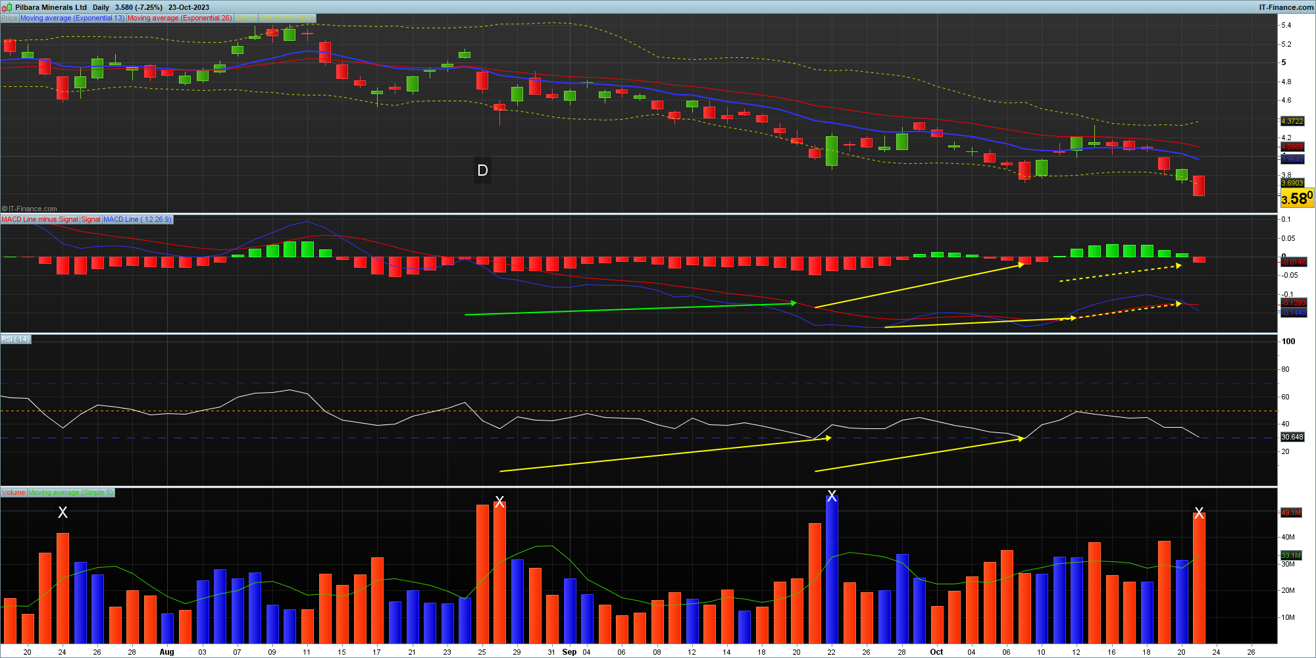Click the 'D' dividend marker on price chart
Image resolution: width=1316 pixels, height=658 pixels.
pyautogui.click(x=482, y=170)
